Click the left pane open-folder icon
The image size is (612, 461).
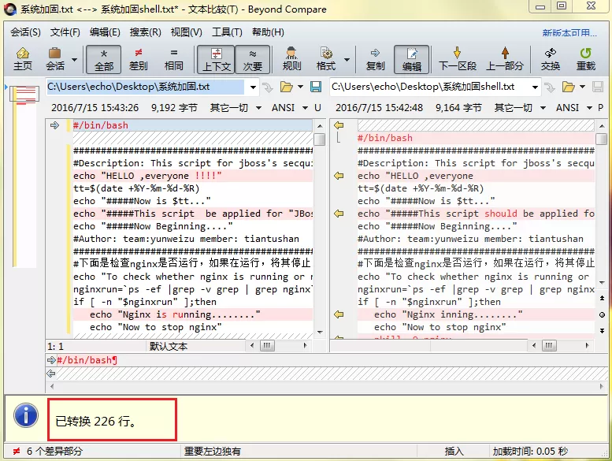click(x=287, y=87)
